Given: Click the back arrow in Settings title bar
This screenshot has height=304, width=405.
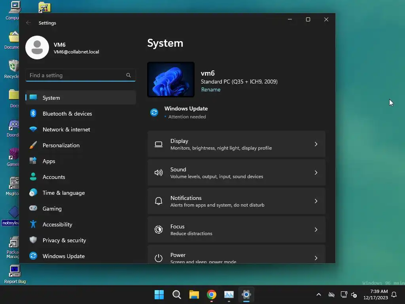Looking at the screenshot, I should [x=28, y=23].
